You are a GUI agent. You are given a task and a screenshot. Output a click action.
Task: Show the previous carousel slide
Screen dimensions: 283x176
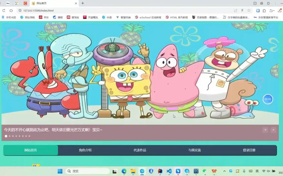[x=265, y=130]
